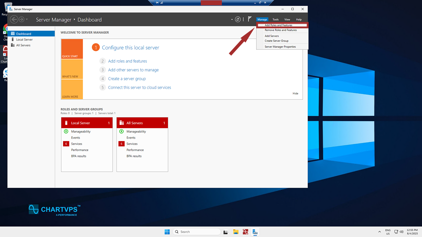Click 'Add other servers to manage' link
422x237 pixels.
click(x=133, y=70)
